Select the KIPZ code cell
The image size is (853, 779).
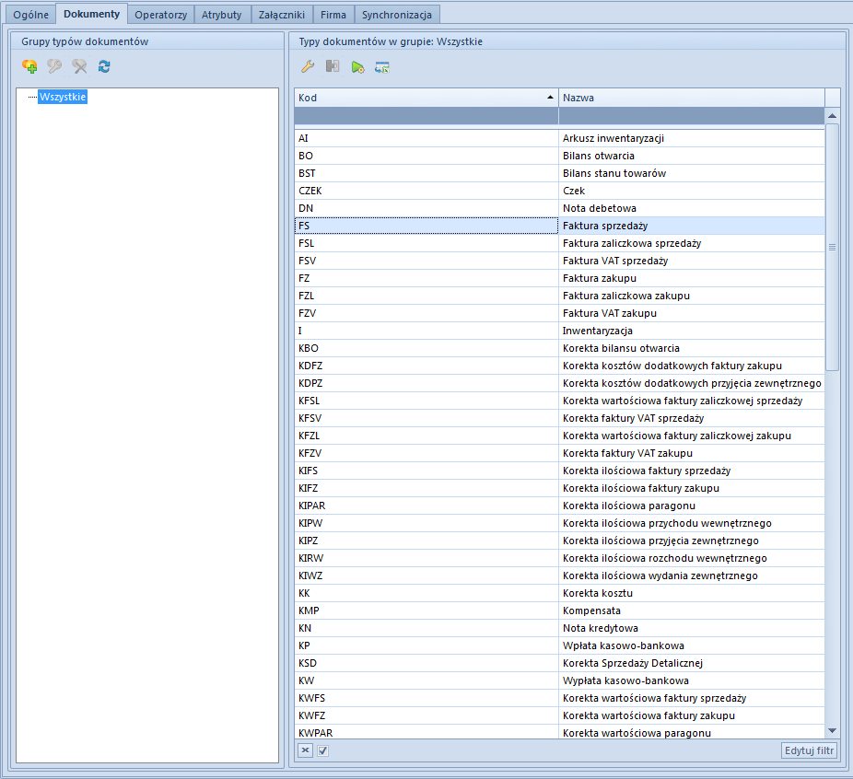(x=426, y=541)
